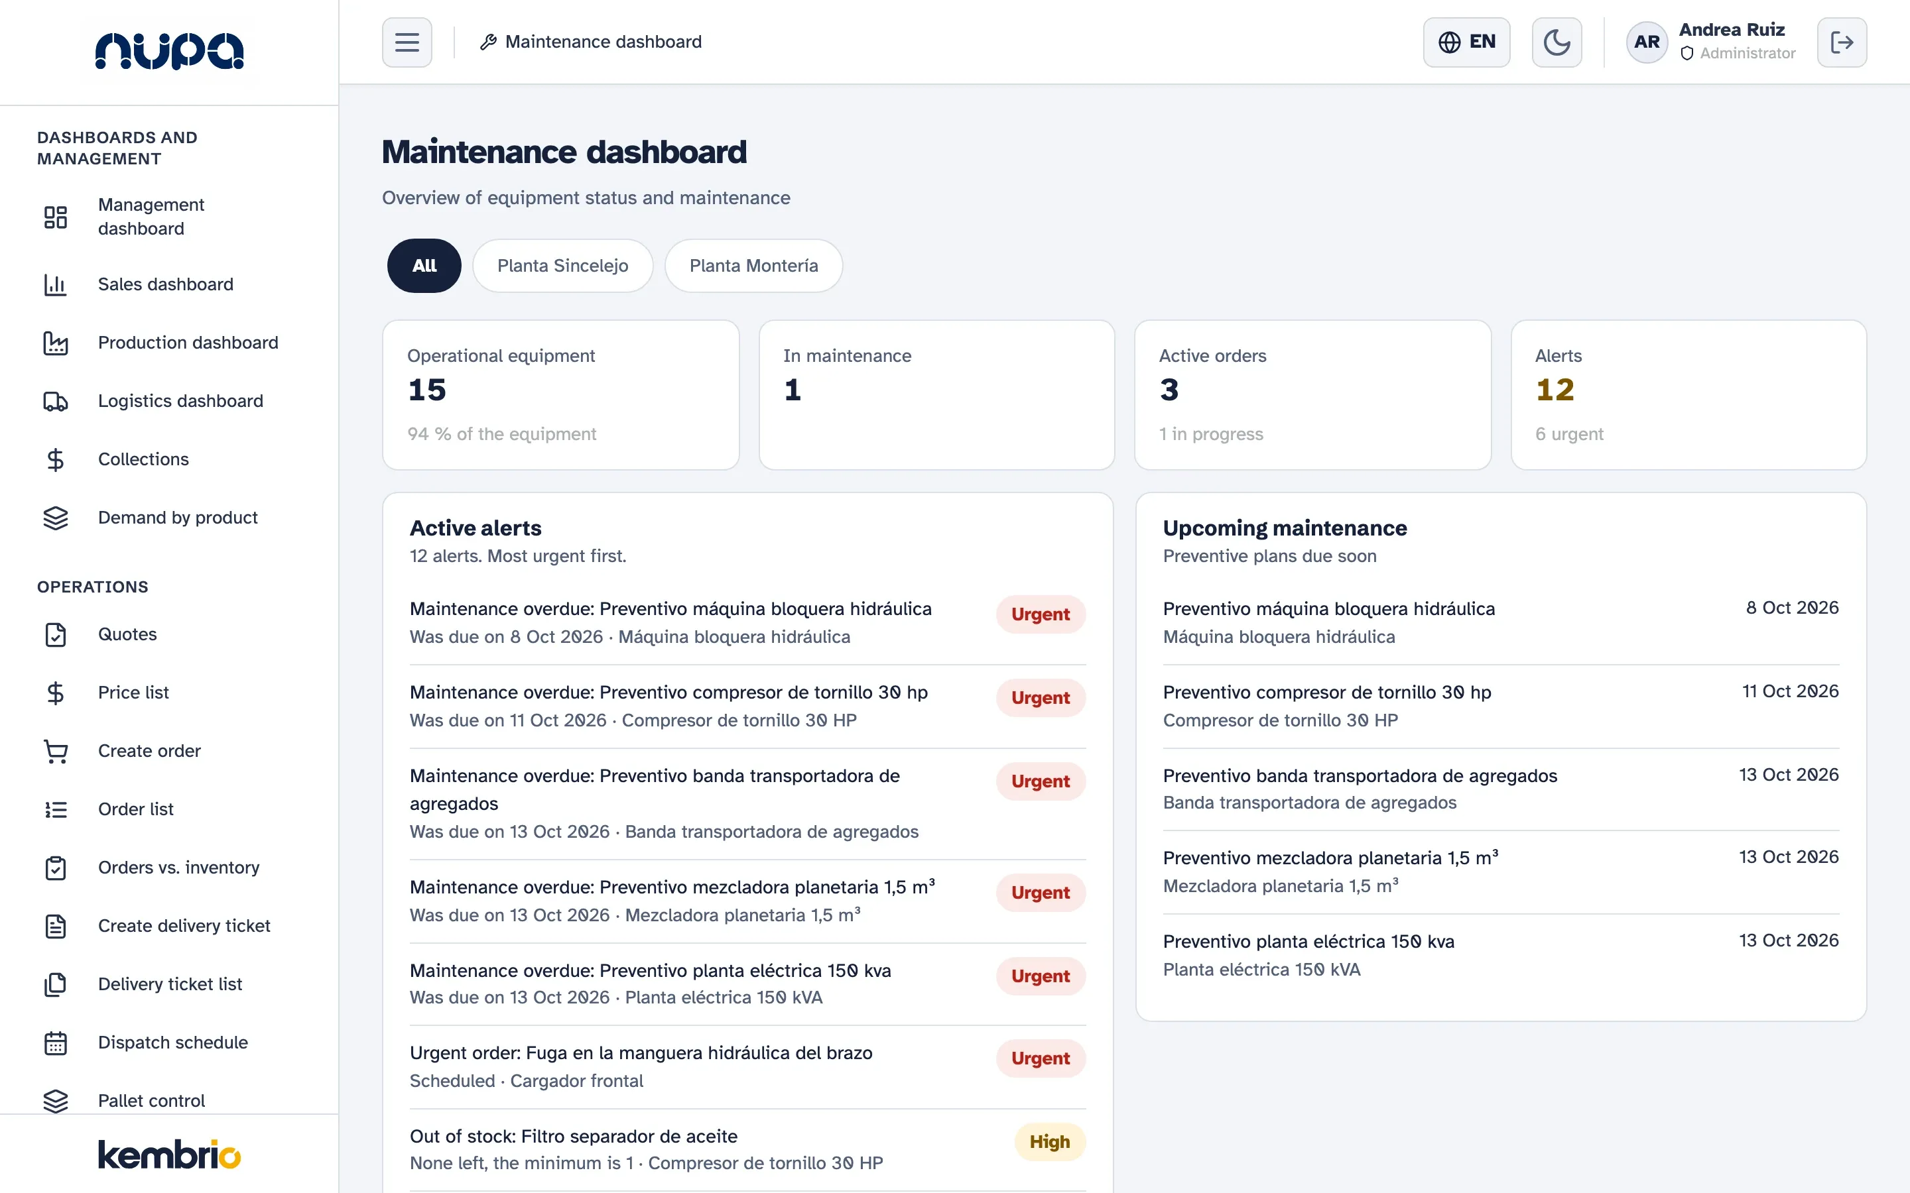Click the Demand by product layers icon
The image size is (1910, 1193).
click(55, 518)
